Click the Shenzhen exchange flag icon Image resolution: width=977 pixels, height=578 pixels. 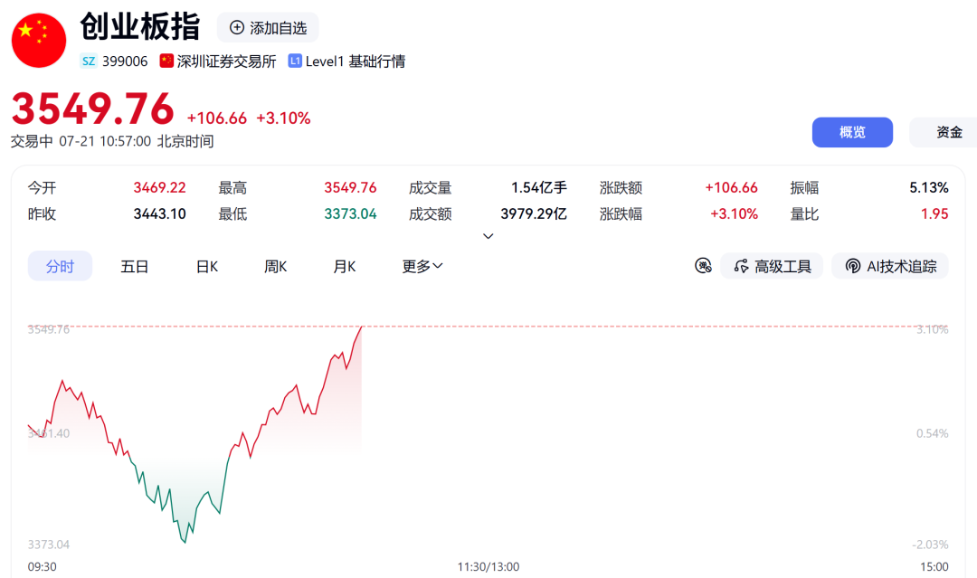166,61
